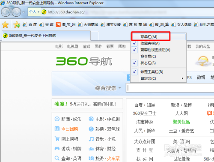Click the 旅游·火车票 map icon
214x162 pixels.
coord(91,158)
